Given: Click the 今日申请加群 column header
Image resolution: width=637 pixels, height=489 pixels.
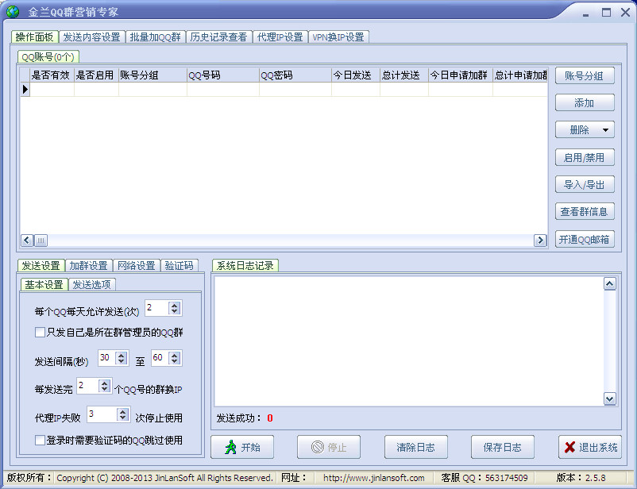Looking at the screenshot, I should click(461, 75).
